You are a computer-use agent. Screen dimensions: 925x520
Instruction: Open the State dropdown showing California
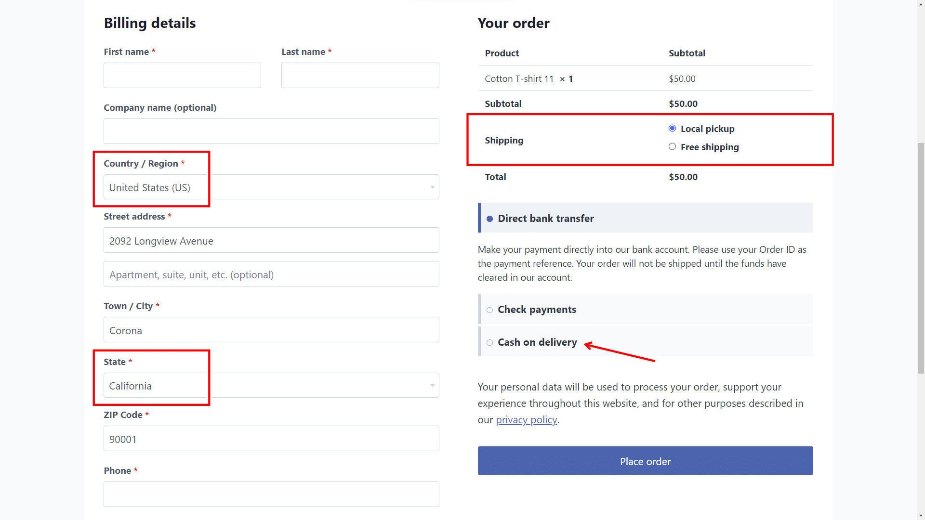click(270, 385)
